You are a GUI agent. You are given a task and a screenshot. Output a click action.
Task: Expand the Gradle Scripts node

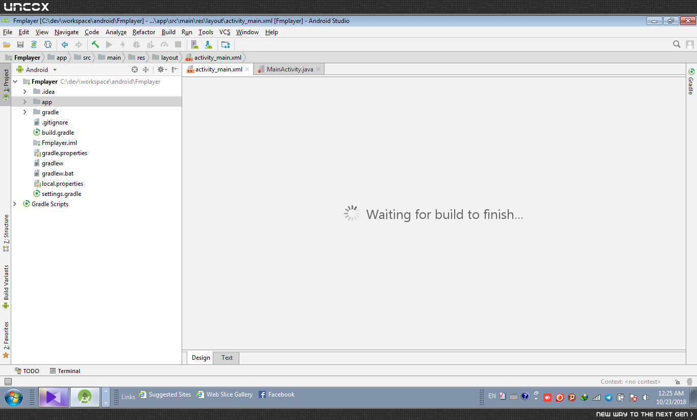tap(15, 204)
